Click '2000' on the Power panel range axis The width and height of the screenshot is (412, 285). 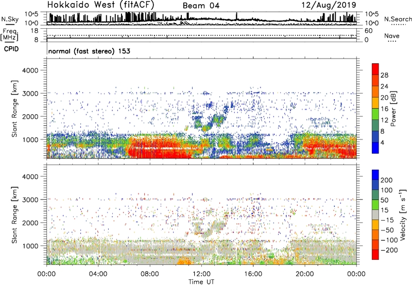(30, 116)
